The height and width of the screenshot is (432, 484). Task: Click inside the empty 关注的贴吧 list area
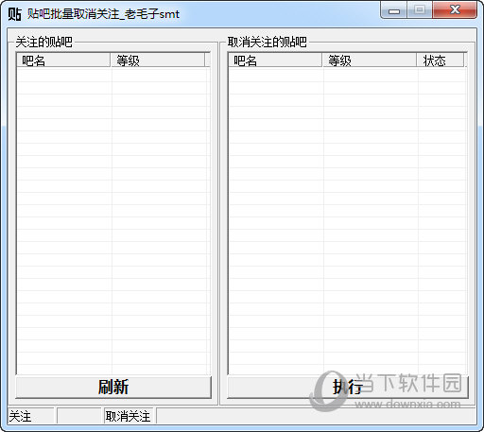(x=113, y=220)
